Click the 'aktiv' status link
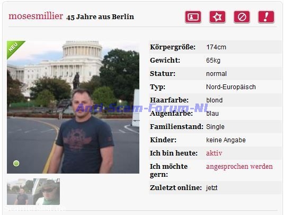The image size is (284, 215). (214, 153)
